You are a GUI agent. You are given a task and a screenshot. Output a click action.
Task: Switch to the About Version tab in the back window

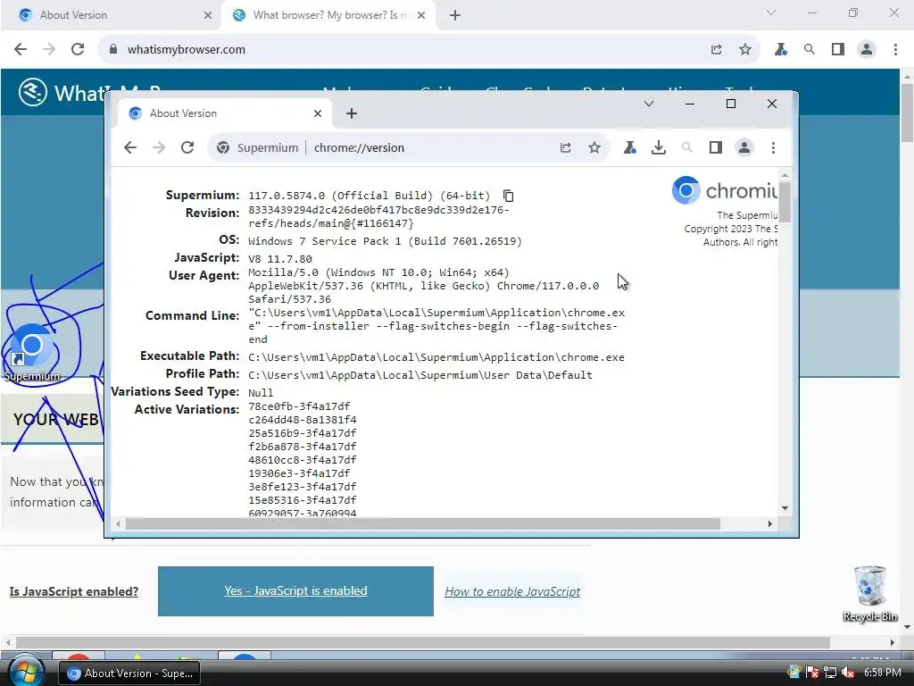click(112, 15)
